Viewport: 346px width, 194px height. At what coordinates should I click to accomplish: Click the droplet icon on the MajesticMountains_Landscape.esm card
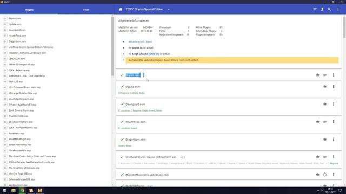tap(325, 175)
